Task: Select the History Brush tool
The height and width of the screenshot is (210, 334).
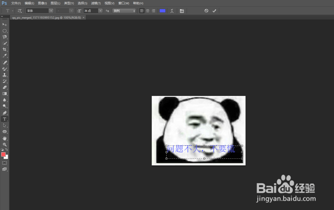Action: 4,81
